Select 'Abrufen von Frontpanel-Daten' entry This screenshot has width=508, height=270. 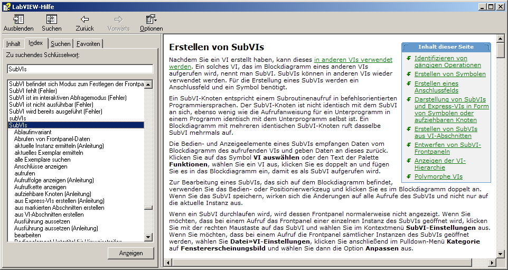pyautogui.click(x=52, y=139)
